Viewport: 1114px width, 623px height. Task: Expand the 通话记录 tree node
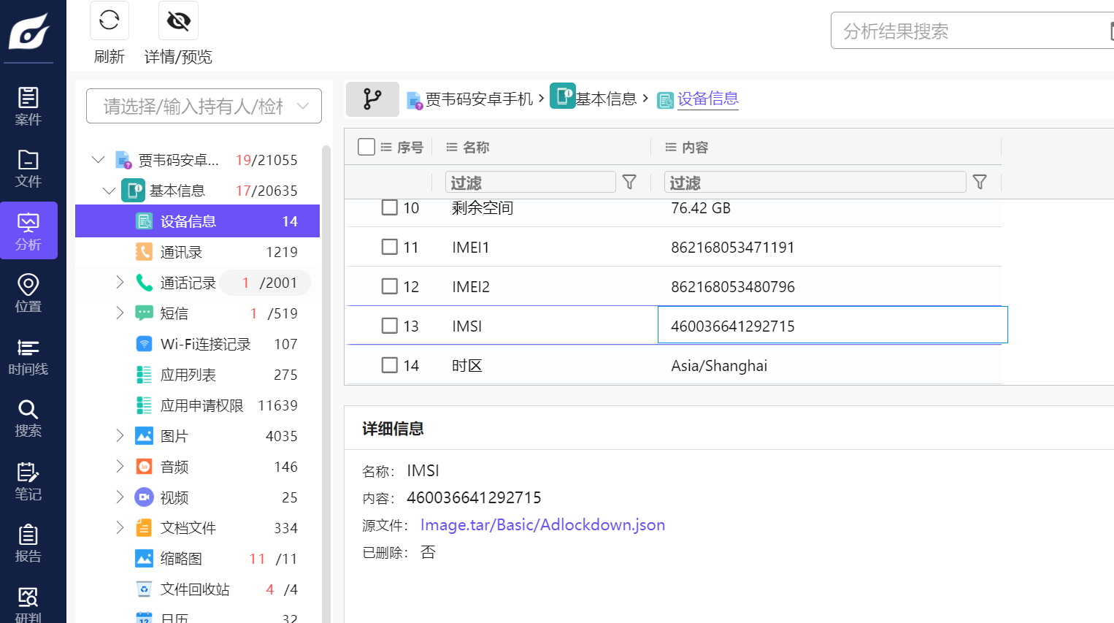[x=120, y=283]
